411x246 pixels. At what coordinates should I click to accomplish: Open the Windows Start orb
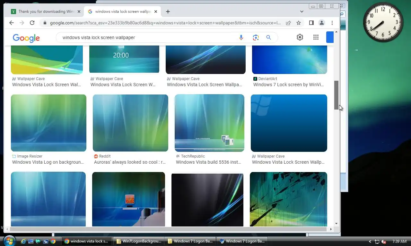pyautogui.click(x=9, y=241)
